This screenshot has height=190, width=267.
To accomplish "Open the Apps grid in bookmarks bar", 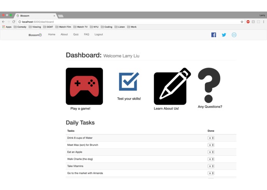I will pos(7,27).
